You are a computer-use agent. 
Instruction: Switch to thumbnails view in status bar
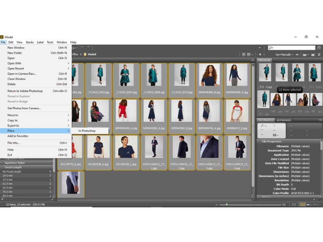302,205
